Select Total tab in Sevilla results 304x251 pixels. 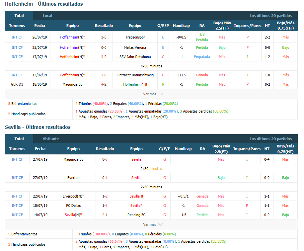(x=19, y=139)
